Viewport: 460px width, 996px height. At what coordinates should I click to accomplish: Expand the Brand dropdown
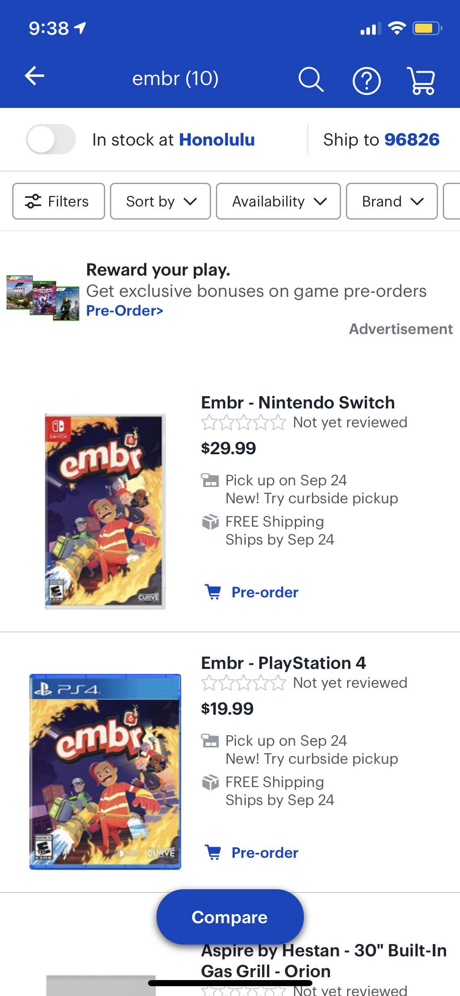[x=391, y=201]
